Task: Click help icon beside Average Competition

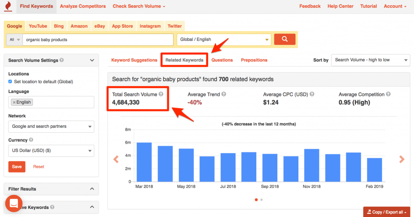Action: [x=388, y=94]
